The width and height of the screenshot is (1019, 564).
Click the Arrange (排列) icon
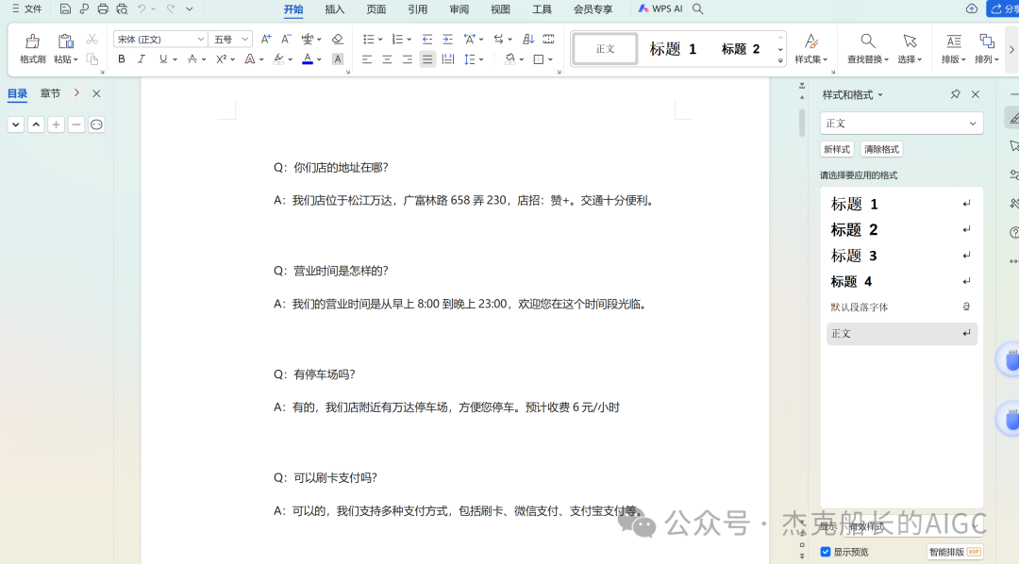click(987, 41)
